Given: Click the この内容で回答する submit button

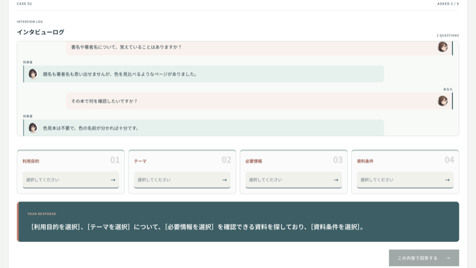Looking at the screenshot, I should [424, 258].
